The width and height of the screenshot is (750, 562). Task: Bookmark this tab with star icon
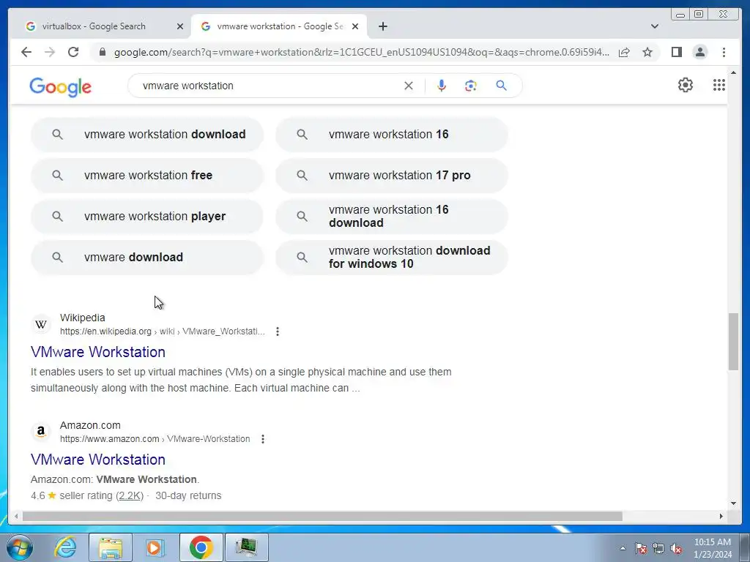[x=647, y=52]
